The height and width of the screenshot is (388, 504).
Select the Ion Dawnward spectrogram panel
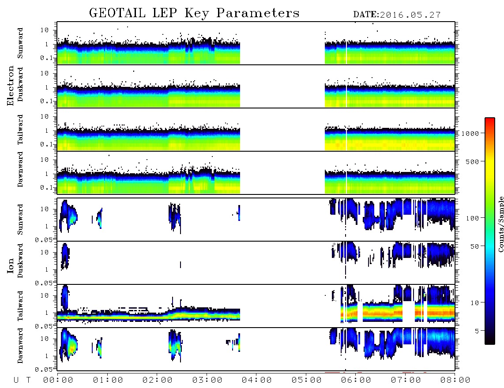[256, 349]
